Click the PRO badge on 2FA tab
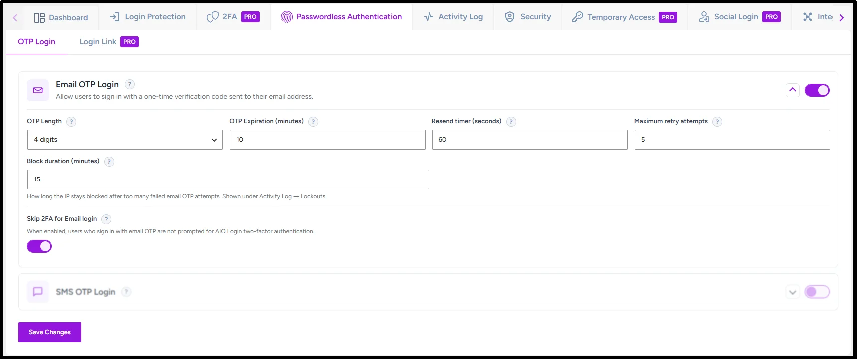Screen dimensions: 857x359 click(250, 17)
